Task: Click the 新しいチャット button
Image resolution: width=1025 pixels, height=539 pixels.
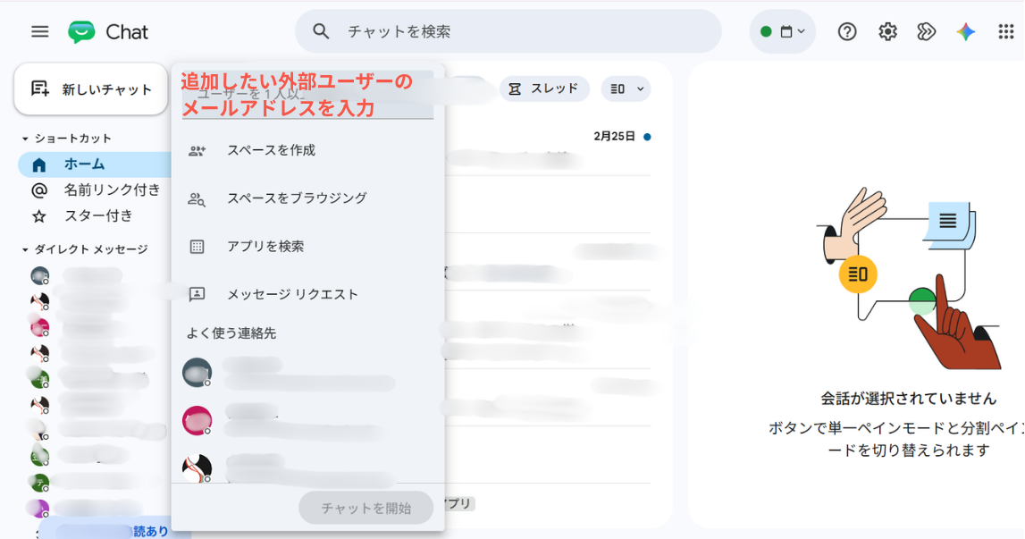Action: click(91, 89)
